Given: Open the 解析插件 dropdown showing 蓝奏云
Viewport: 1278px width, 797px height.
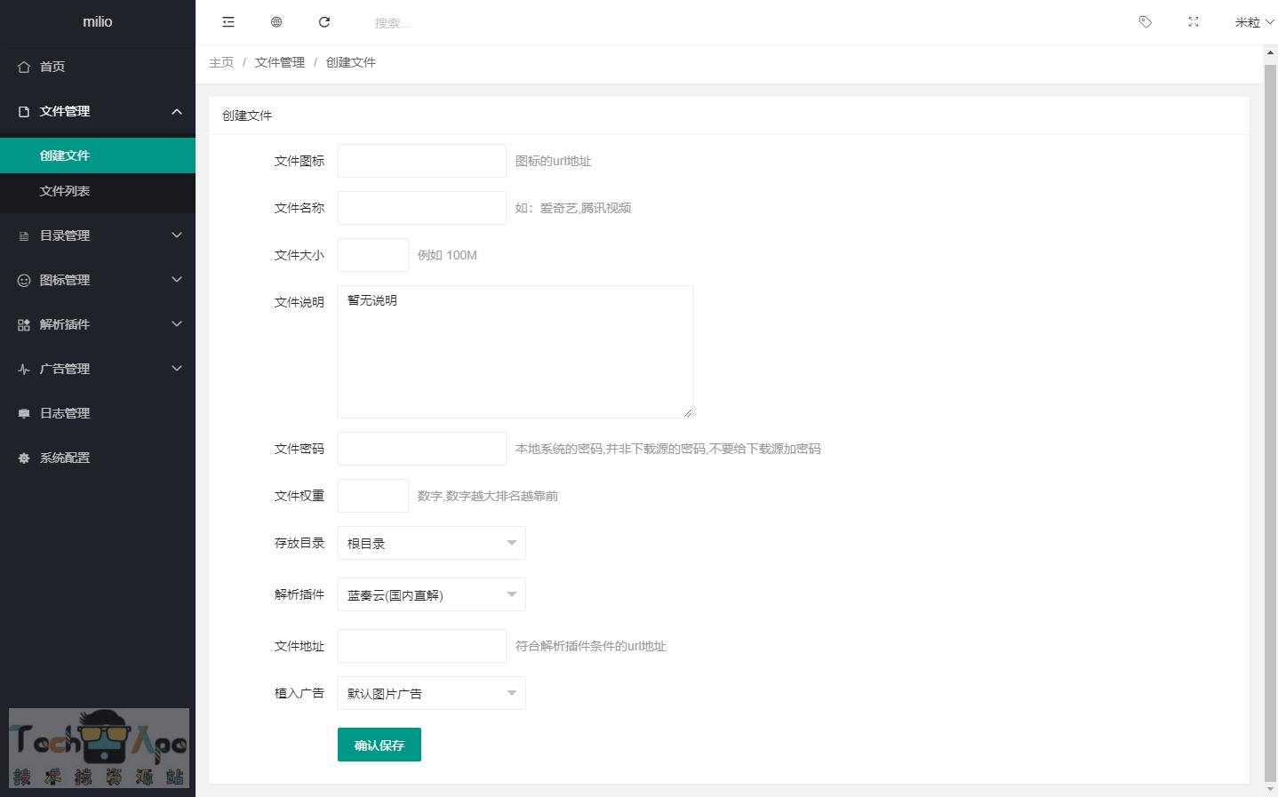Looking at the screenshot, I should click(x=431, y=594).
